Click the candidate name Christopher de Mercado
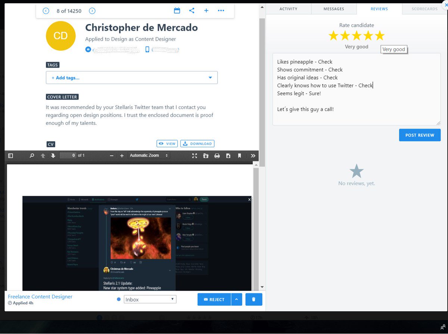 141,28
